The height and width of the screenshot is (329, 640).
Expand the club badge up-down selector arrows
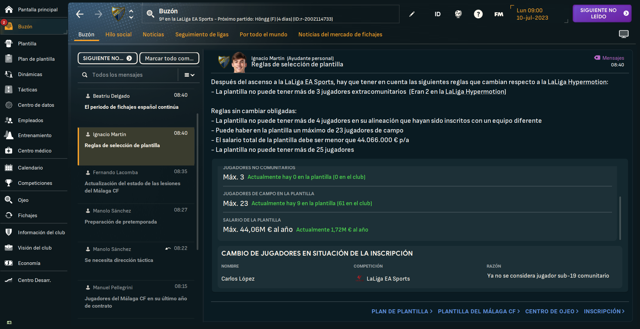[131, 14]
